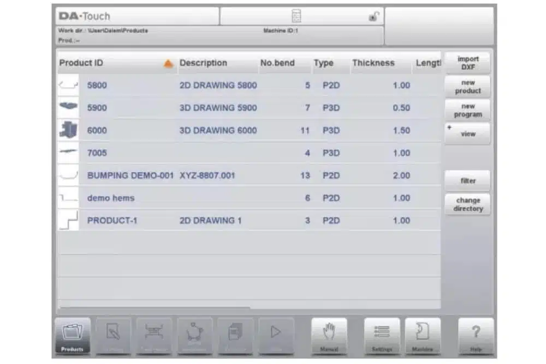Image resolution: width=546 pixels, height=364 pixels.
Task: Click the thickness value 0.50
Action: pyautogui.click(x=401, y=108)
